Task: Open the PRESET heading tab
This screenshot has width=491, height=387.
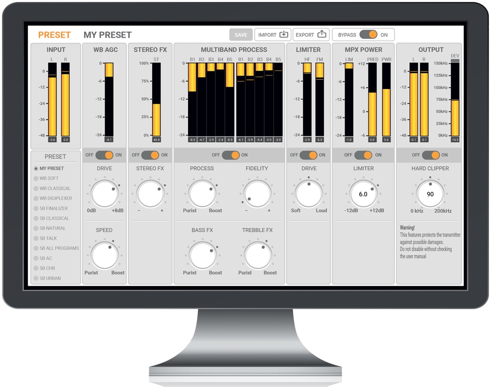Action: pos(54,35)
